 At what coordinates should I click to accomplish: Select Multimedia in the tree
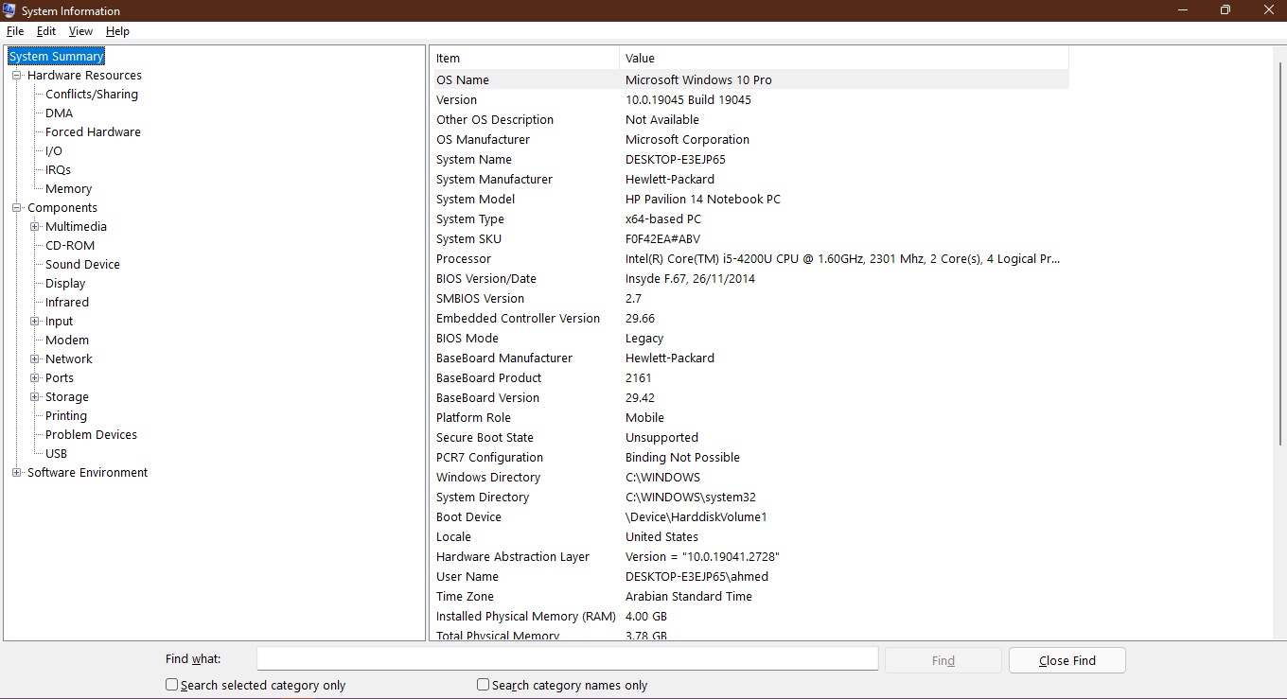(x=76, y=227)
